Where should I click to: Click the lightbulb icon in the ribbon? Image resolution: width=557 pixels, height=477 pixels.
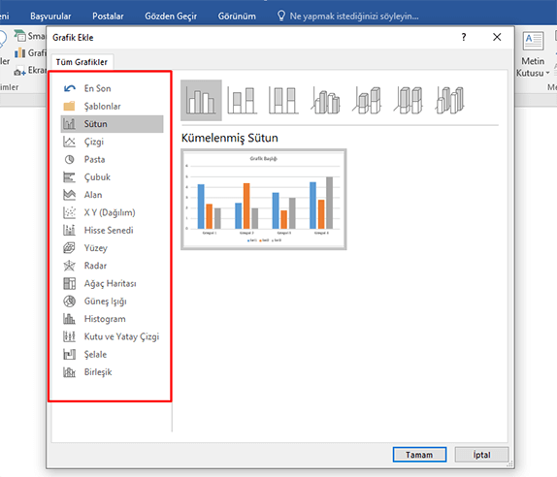[x=281, y=16]
